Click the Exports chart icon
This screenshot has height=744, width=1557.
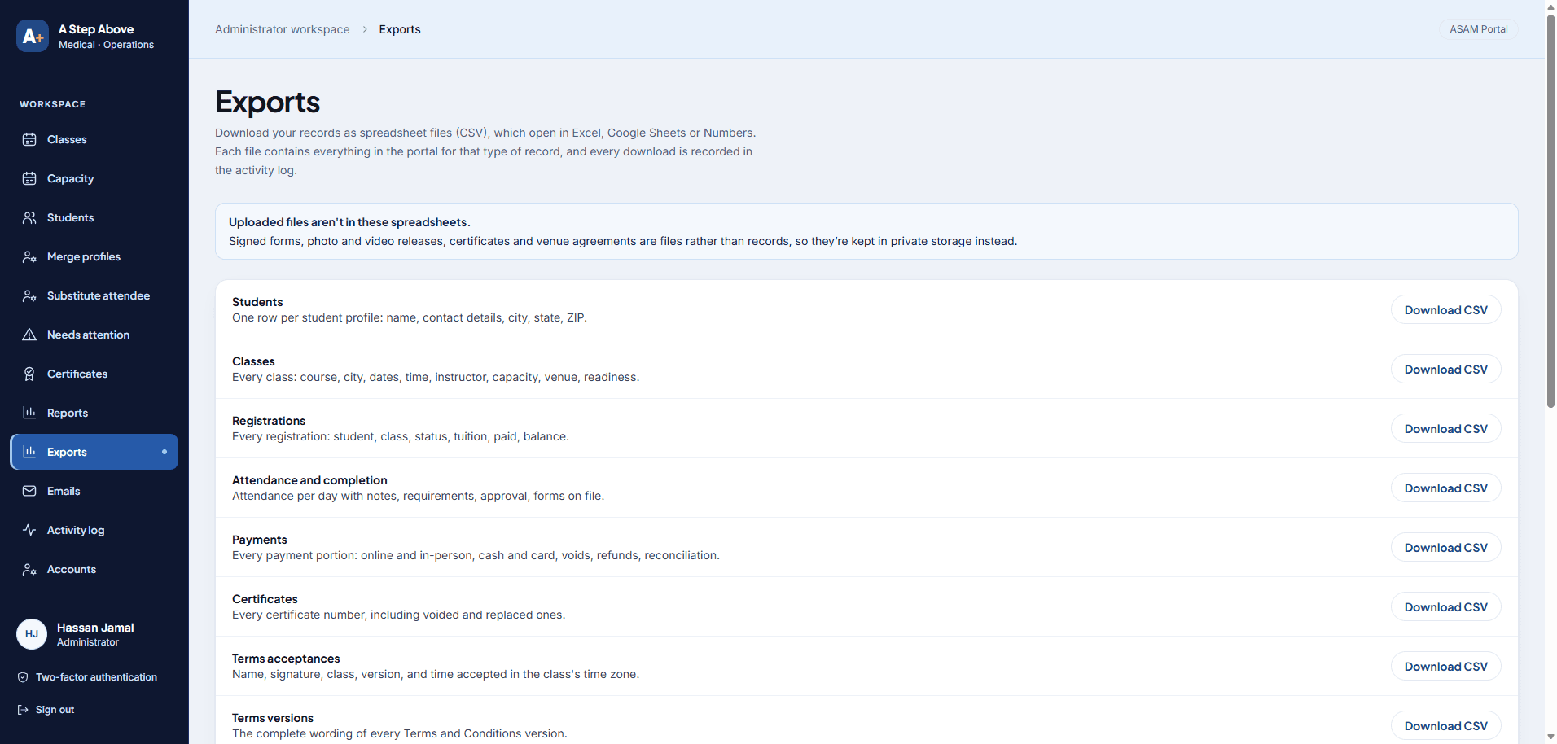click(29, 452)
